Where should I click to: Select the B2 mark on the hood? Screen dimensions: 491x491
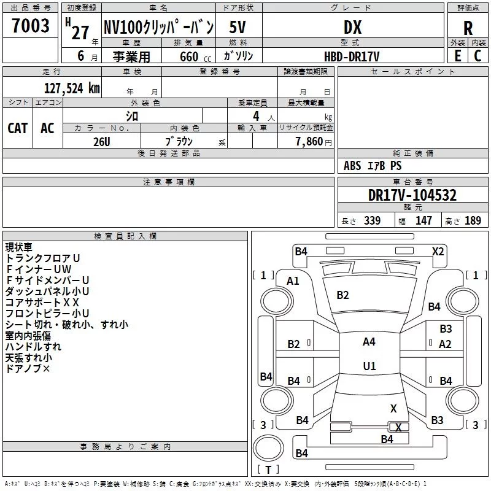pos(342,295)
